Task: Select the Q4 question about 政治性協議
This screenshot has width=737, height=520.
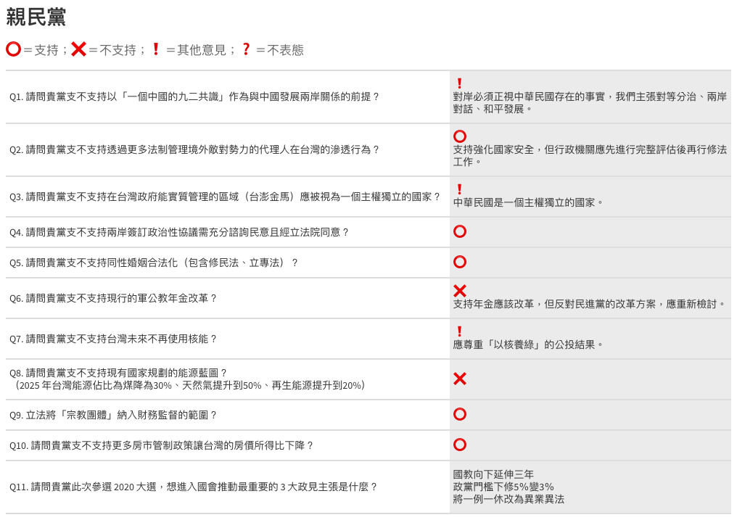Action: (179, 233)
